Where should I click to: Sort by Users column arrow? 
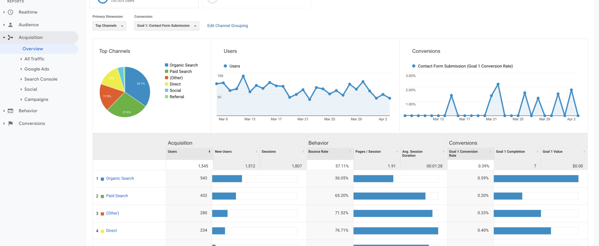tap(209, 152)
